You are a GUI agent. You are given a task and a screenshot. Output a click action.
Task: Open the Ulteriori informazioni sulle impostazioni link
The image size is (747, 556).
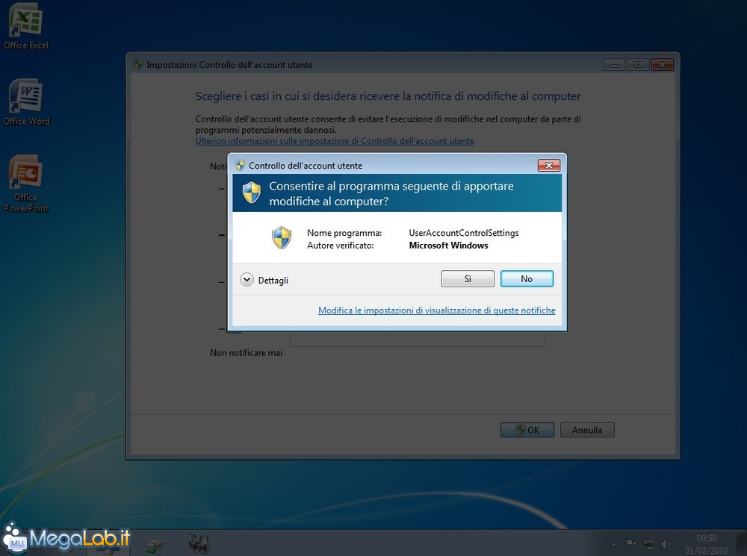[x=335, y=141]
